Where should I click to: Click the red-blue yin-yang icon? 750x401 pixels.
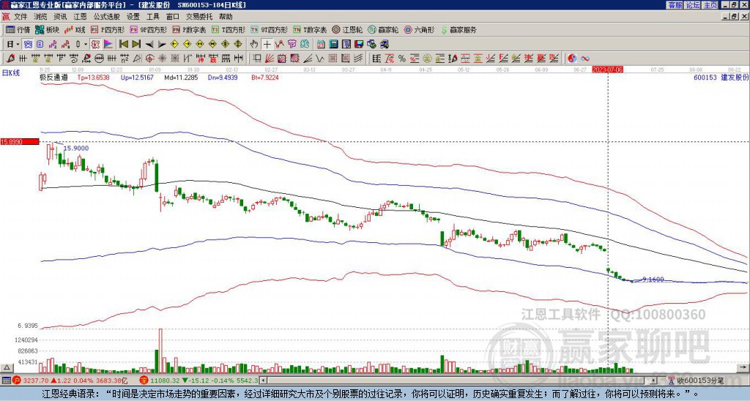click(572, 59)
